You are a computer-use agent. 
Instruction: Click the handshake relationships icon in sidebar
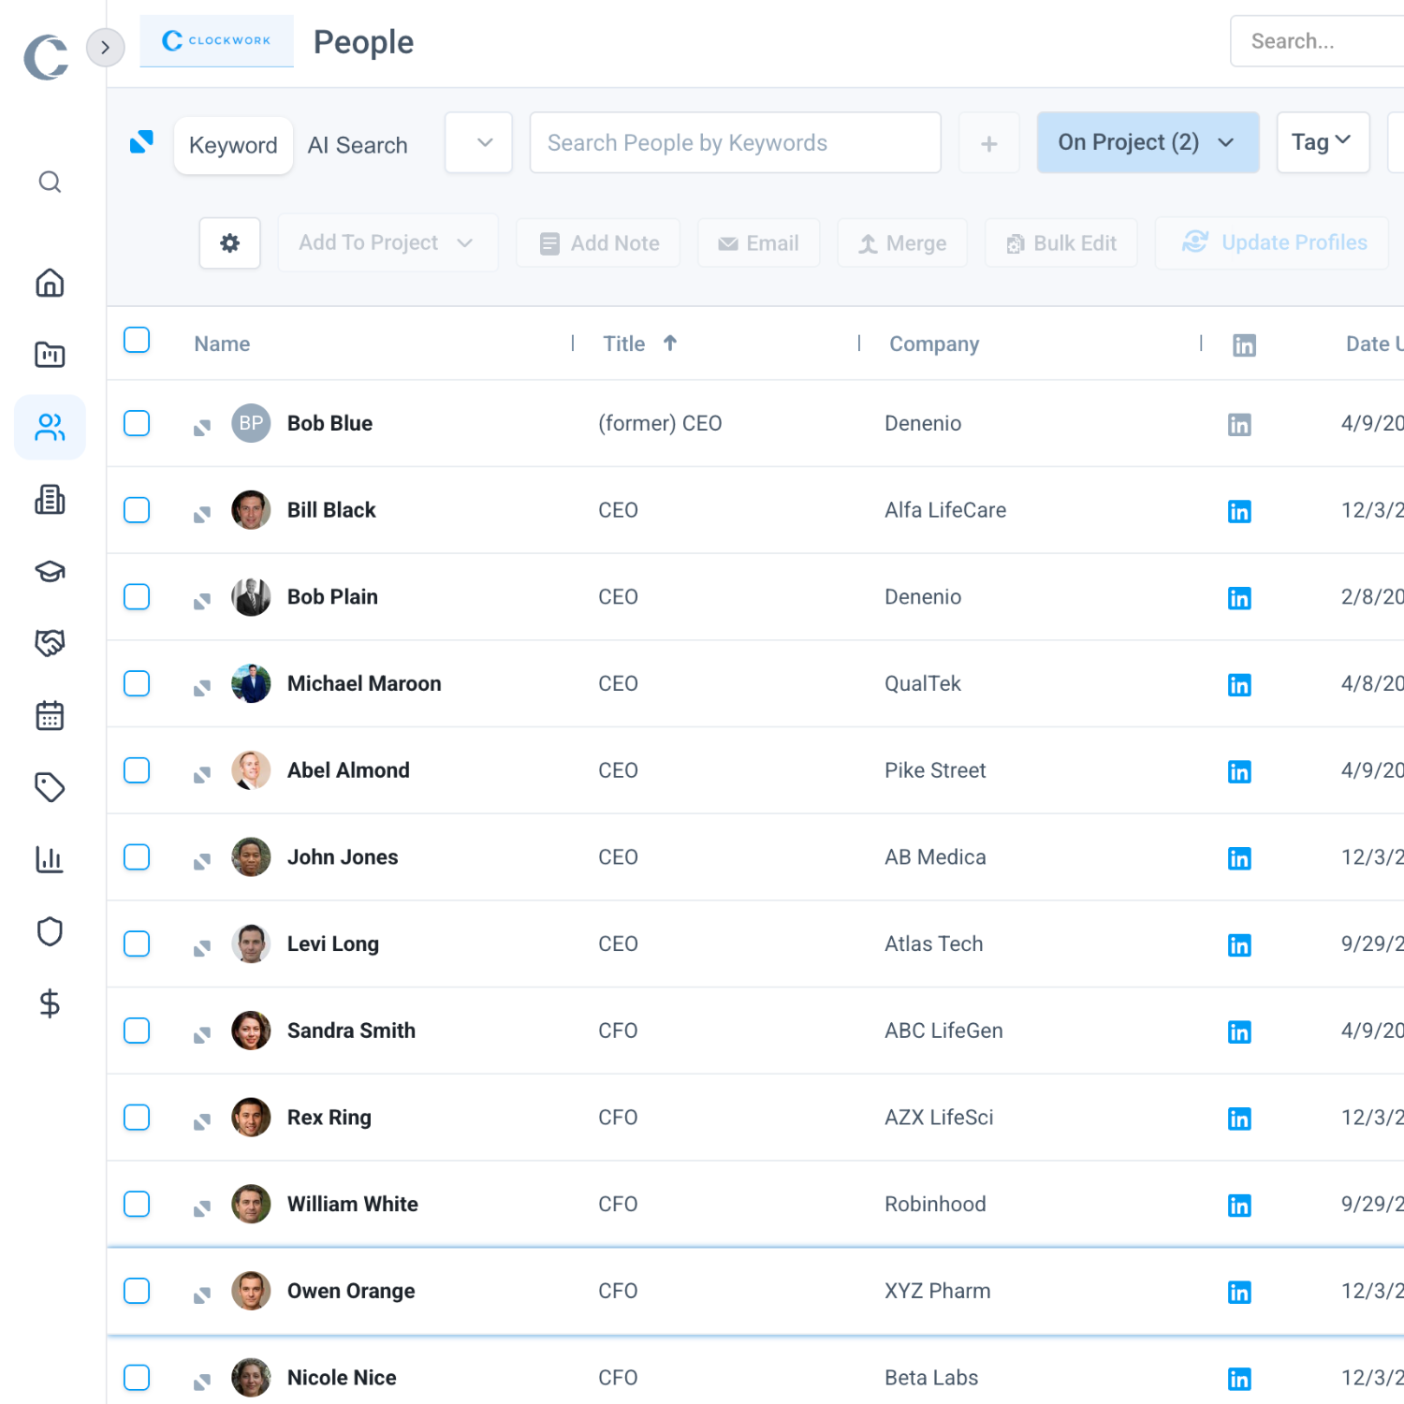tap(50, 643)
